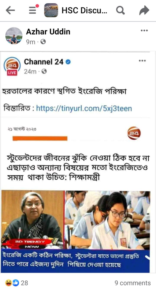Open the tinyurl.com/5xj3teen link
This screenshot has height=290, width=156.
pos(84,108)
